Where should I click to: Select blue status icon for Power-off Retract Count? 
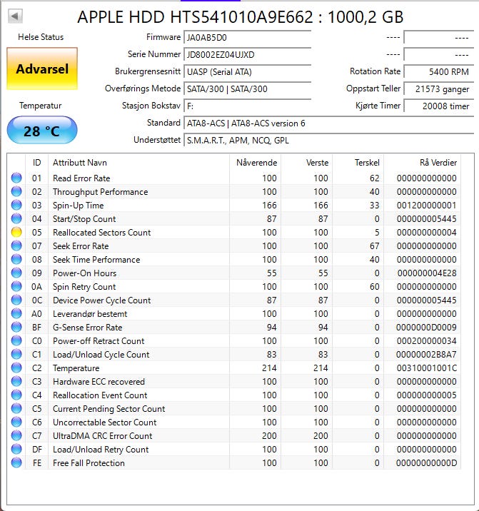16,340
